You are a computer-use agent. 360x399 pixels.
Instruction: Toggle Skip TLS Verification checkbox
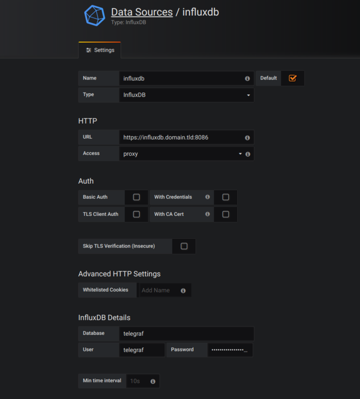pyautogui.click(x=184, y=246)
